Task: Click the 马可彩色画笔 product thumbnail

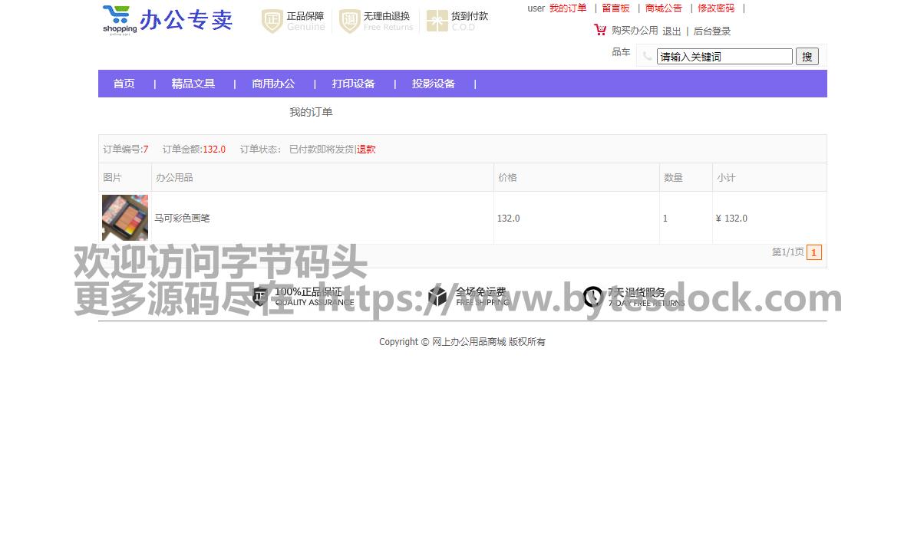Action: (x=124, y=218)
